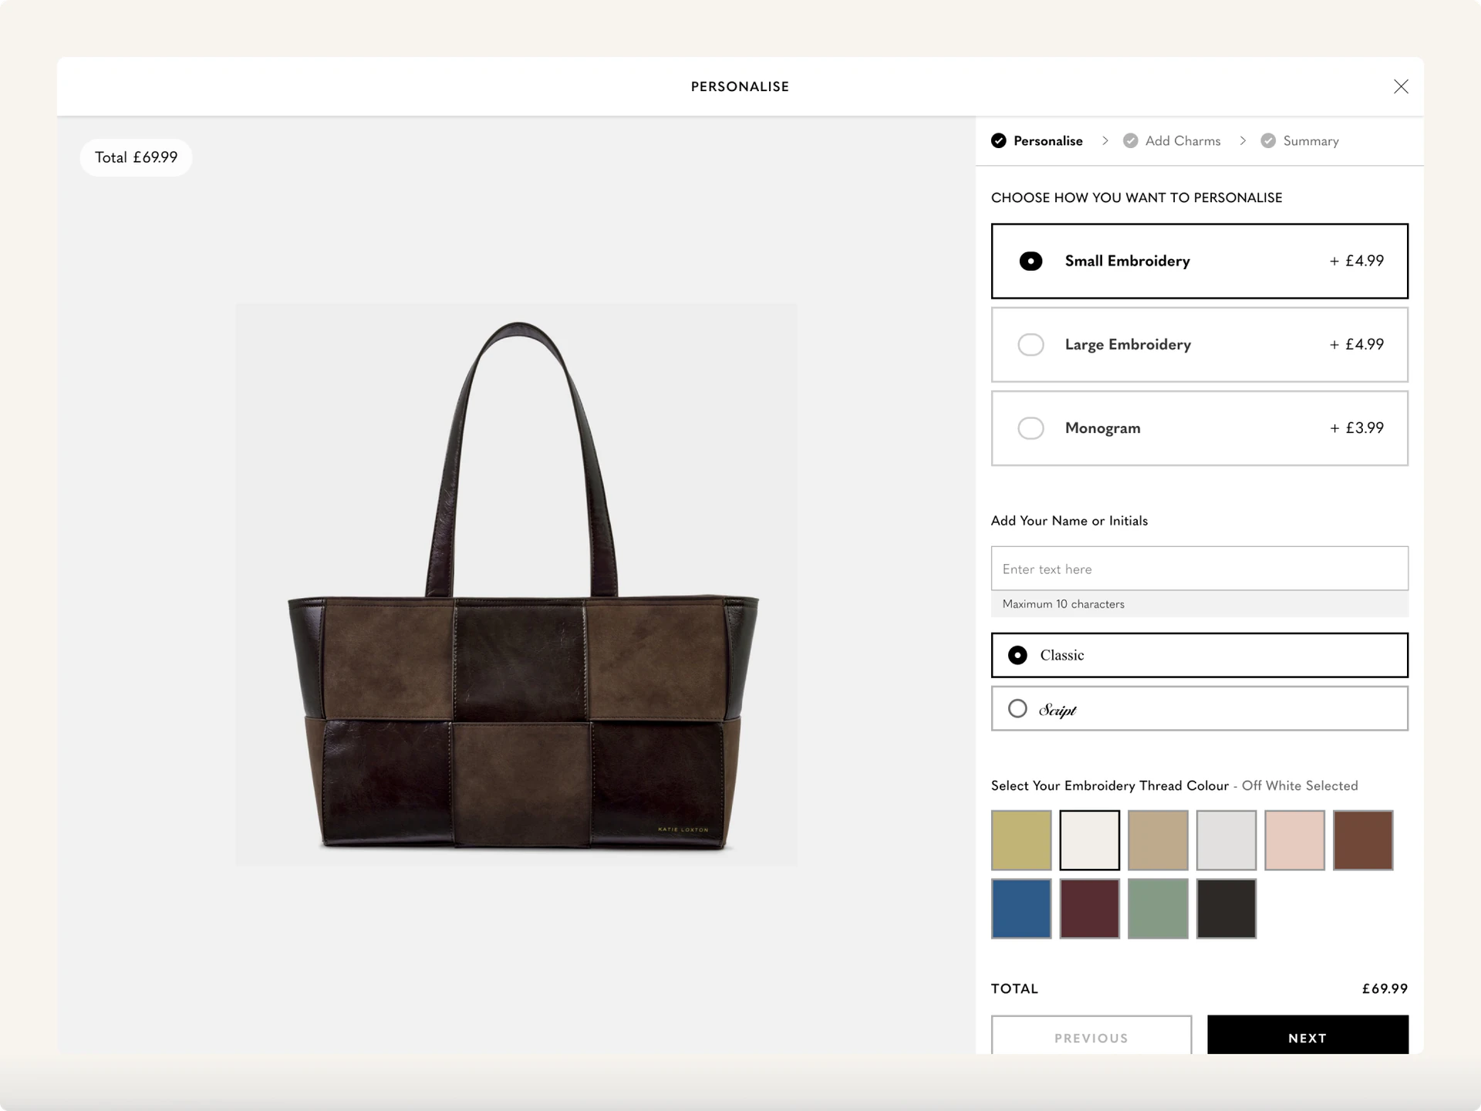
Task: Pick the black thread colour swatch
Action: 1226,909
